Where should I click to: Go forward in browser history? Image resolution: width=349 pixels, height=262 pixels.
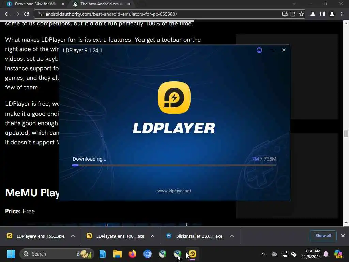[x=17, y=14]
